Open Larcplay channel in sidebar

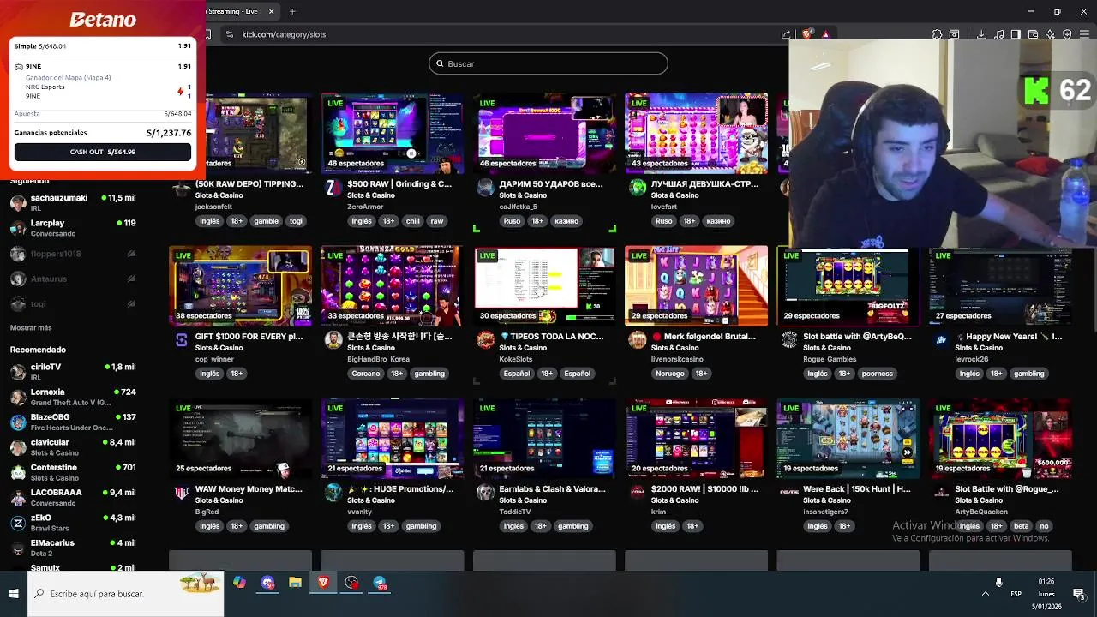pos(73,228)
